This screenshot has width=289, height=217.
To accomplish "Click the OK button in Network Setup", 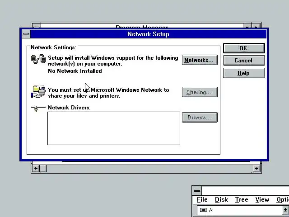I will point(244,48).
